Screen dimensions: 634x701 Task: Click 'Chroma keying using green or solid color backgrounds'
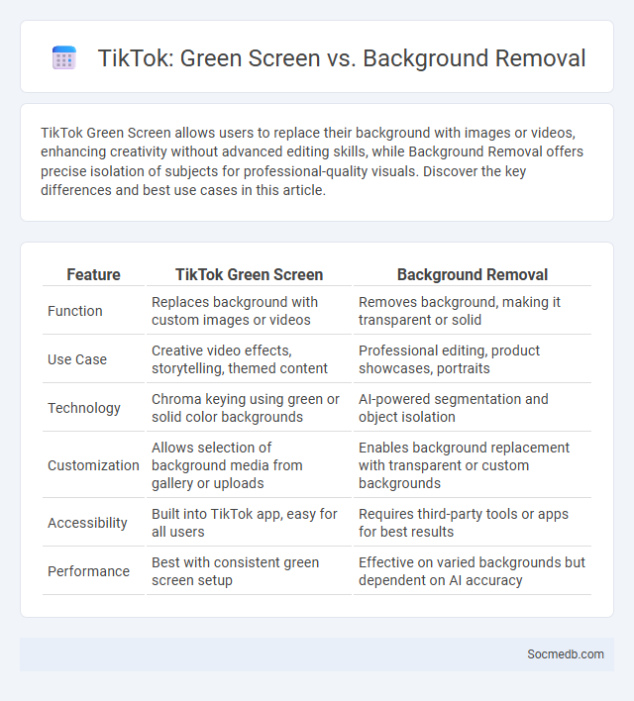[246, 408]
